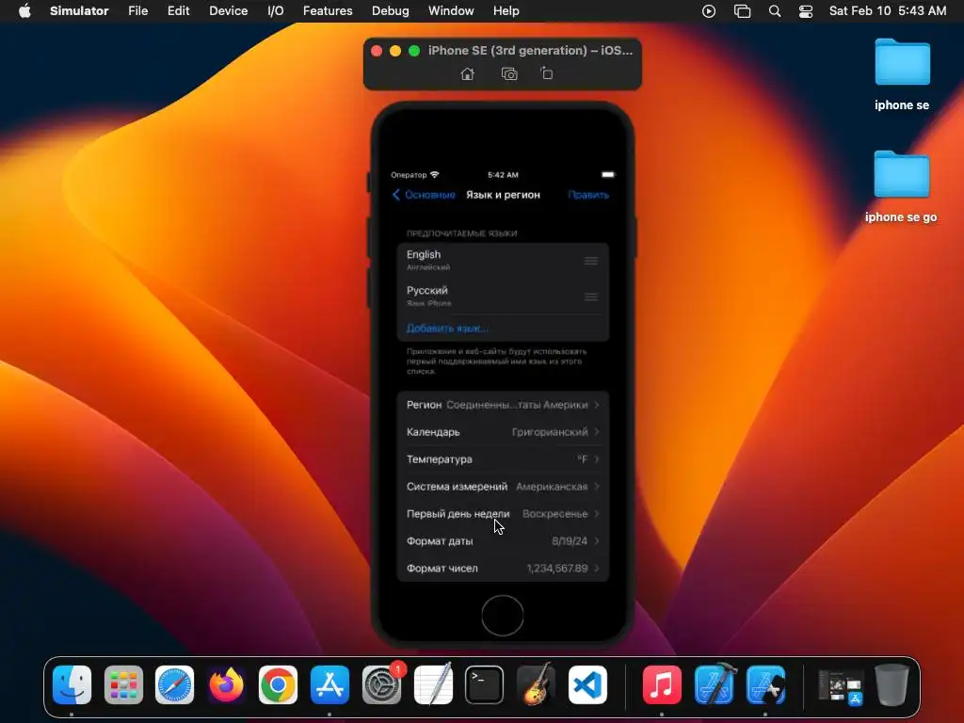
Task: Open the I/O menu
Action: click(x=276, y=11)
